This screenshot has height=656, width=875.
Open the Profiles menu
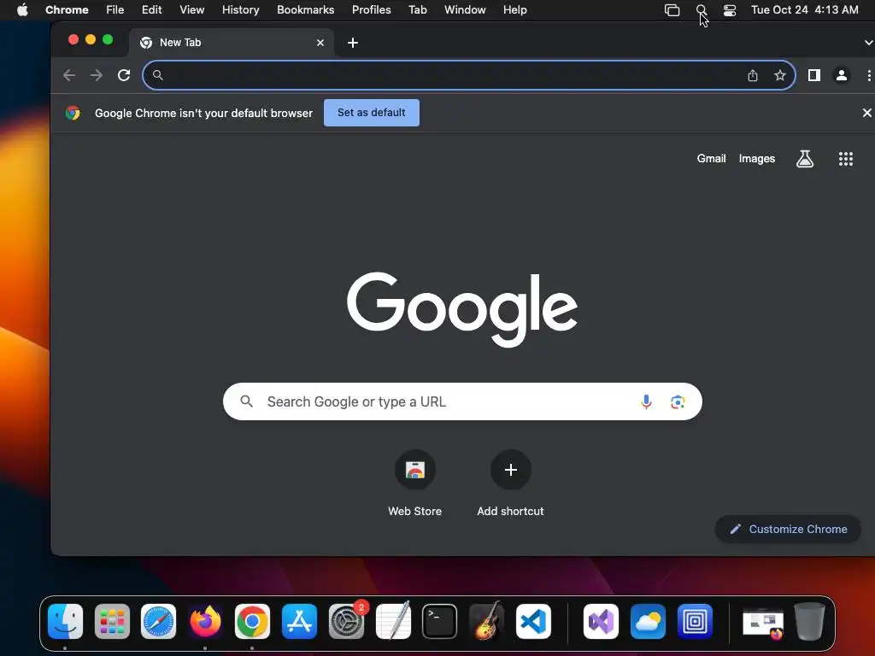tap(371, 10)
